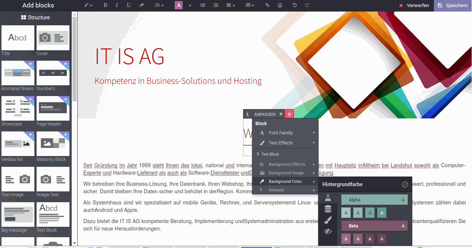
Task: Open the Background Effects submenu
Action: 285,164
